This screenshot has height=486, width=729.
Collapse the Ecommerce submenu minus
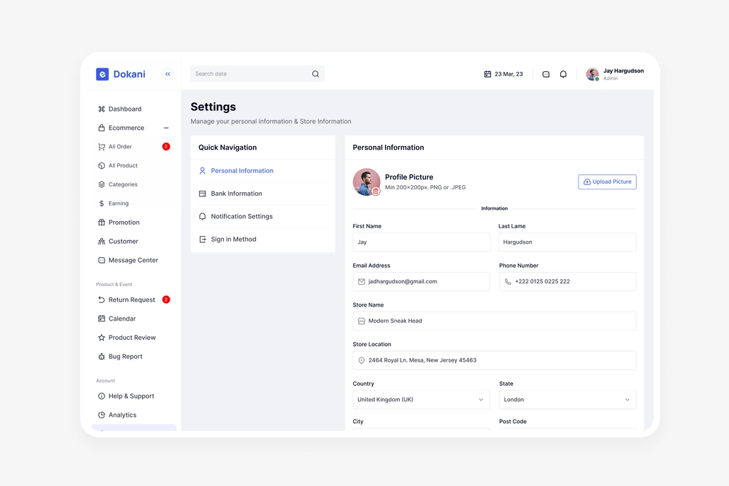click(166, 128)
